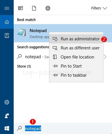Image resolution: width=112 pixels, height=134 pixels.
Task: Click the Best match heading
Action: tap(27, 20)
